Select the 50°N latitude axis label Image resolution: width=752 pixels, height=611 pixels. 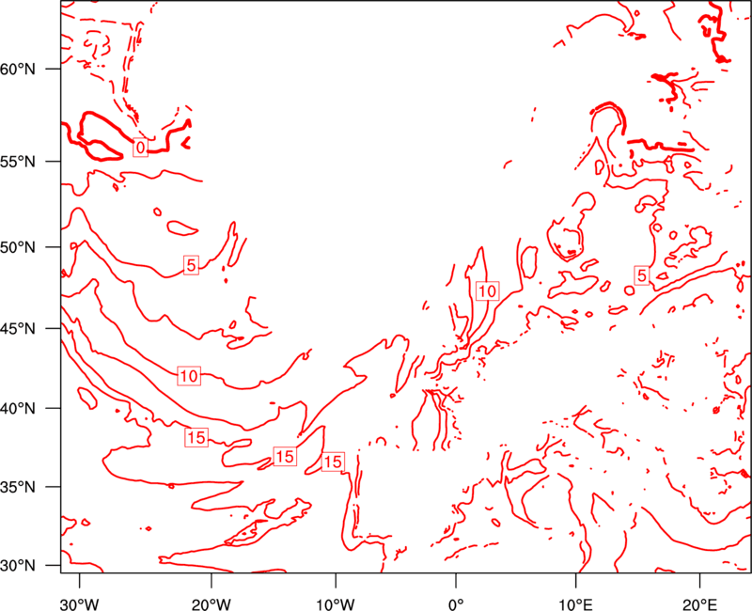point(18,247)
